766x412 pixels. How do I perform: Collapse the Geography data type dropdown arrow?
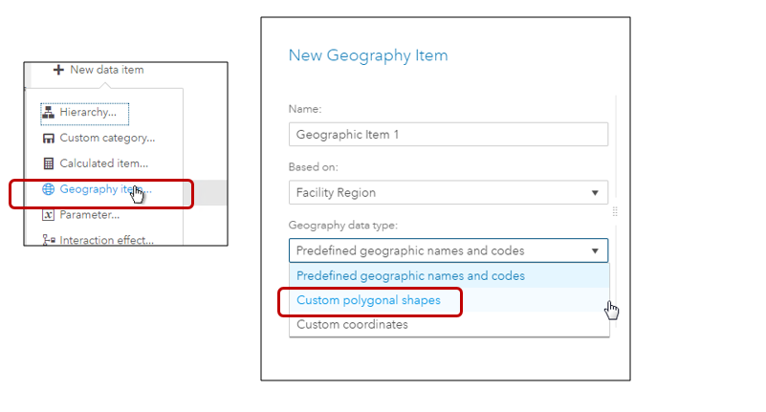595,250
